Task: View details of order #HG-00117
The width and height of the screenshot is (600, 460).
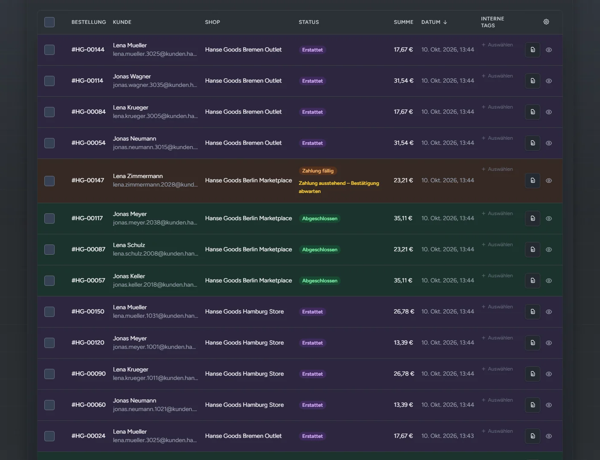Action: [549, 218]
